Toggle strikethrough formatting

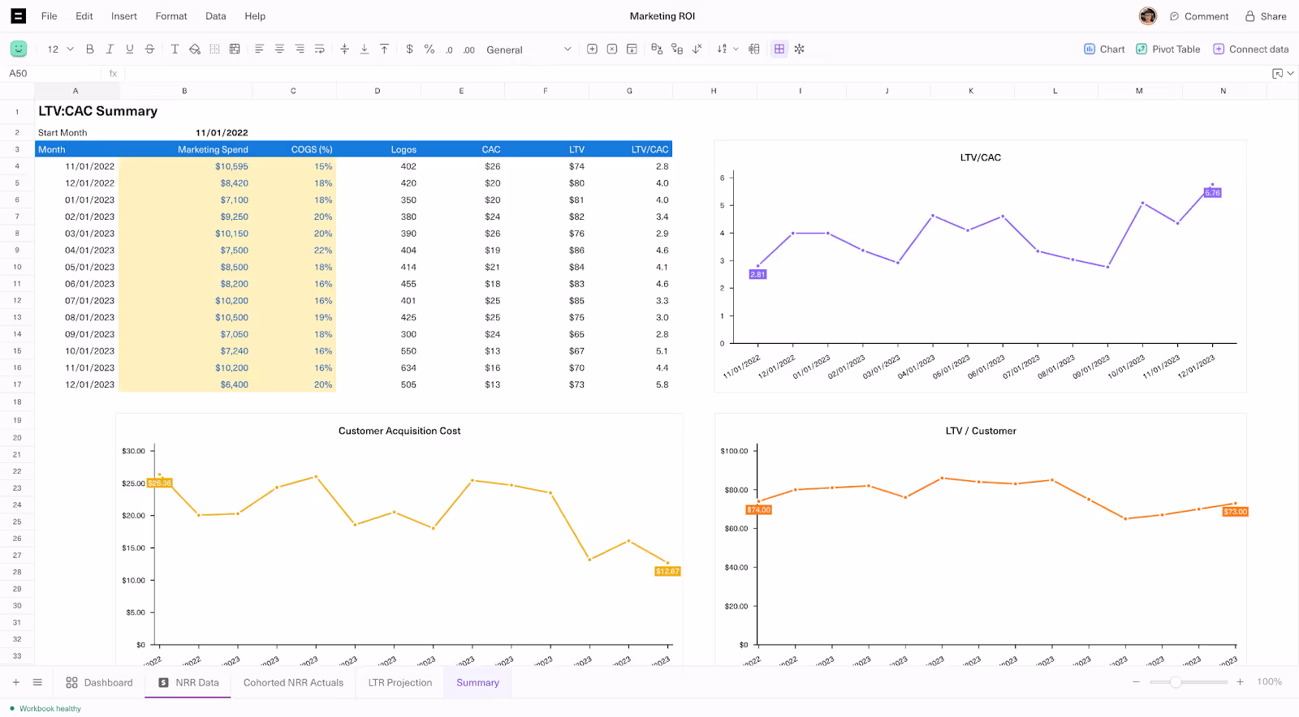pos(149,49)
